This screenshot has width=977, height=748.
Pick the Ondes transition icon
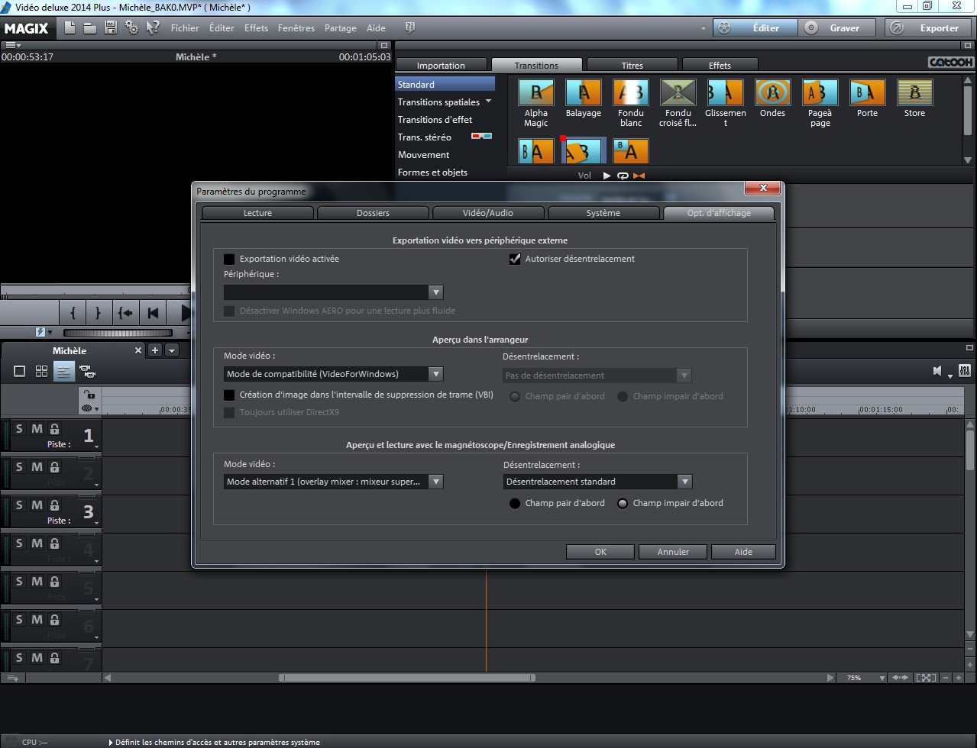click(x=772, y=93)
